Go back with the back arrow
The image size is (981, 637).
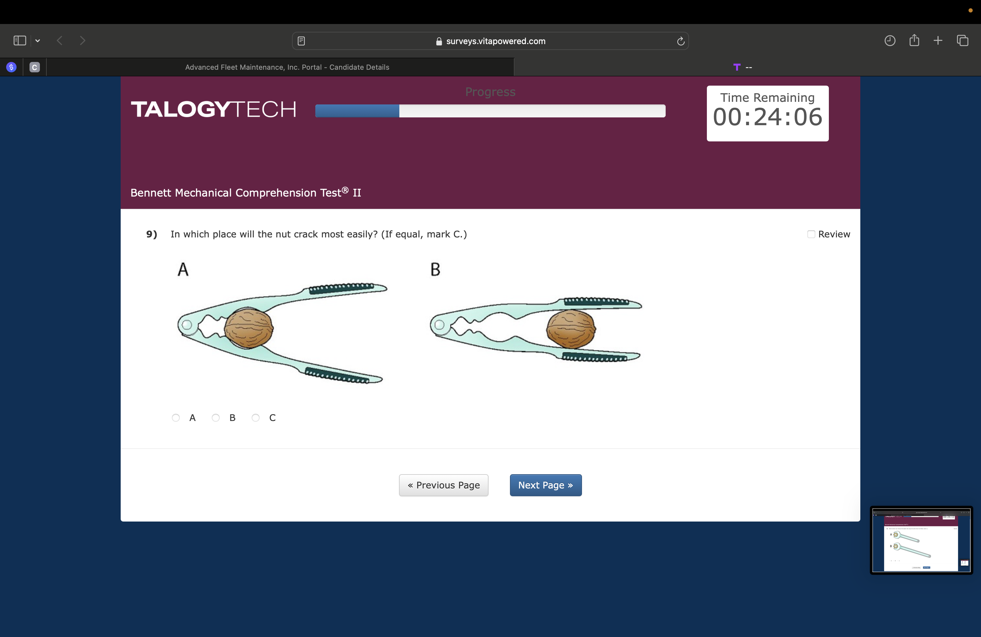(x=60, y=40)
